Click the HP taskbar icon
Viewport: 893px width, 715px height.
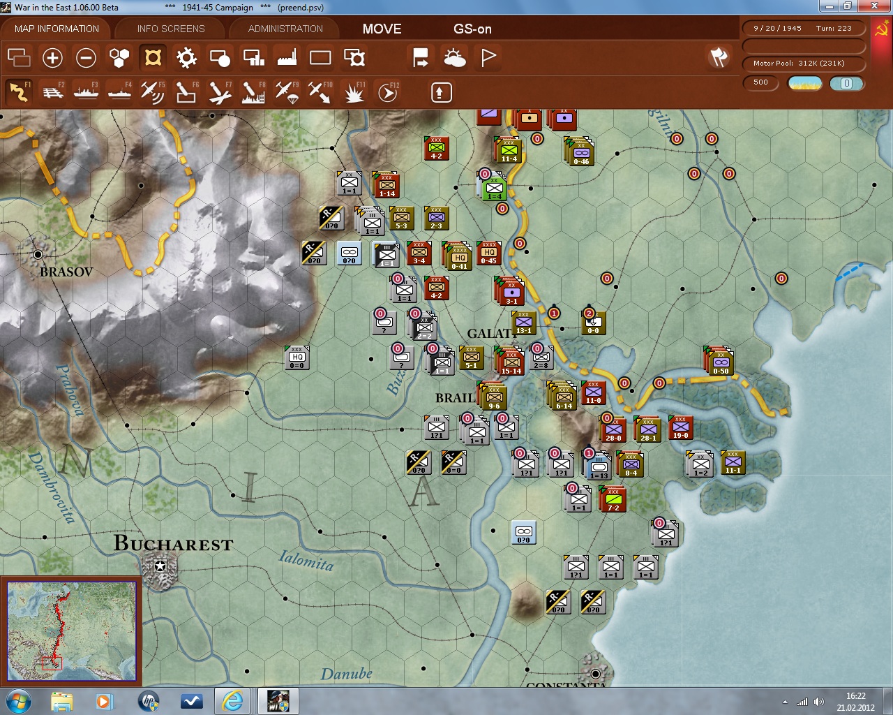tap(149, 701)
